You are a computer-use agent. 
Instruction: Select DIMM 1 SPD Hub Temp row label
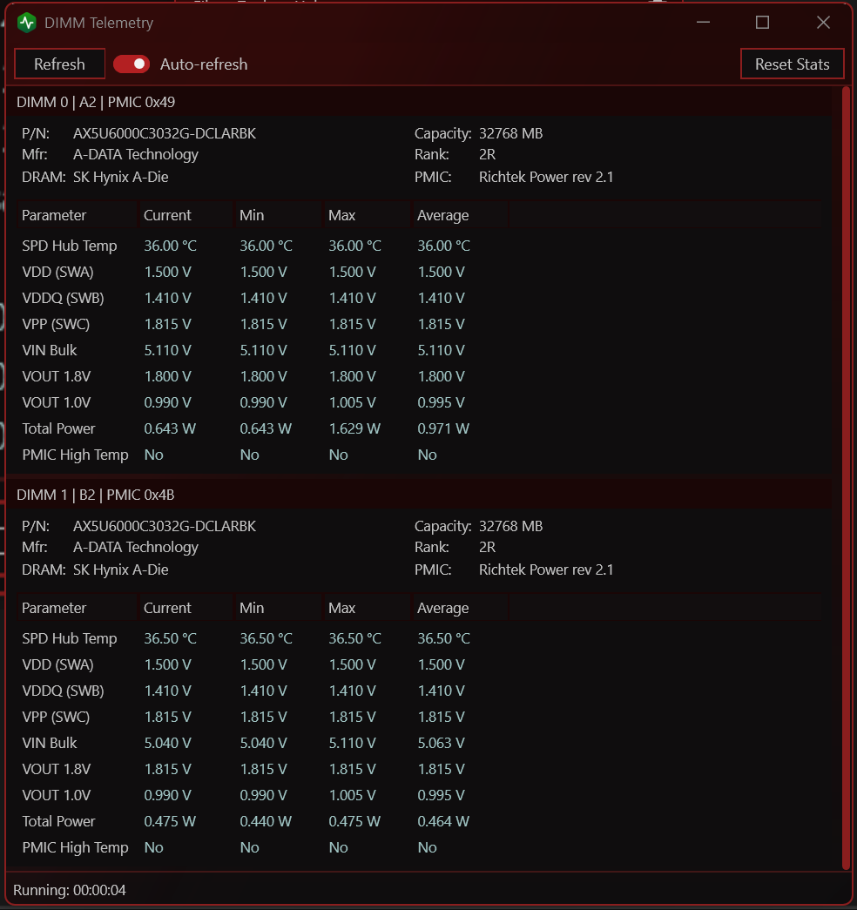(70, 639)
